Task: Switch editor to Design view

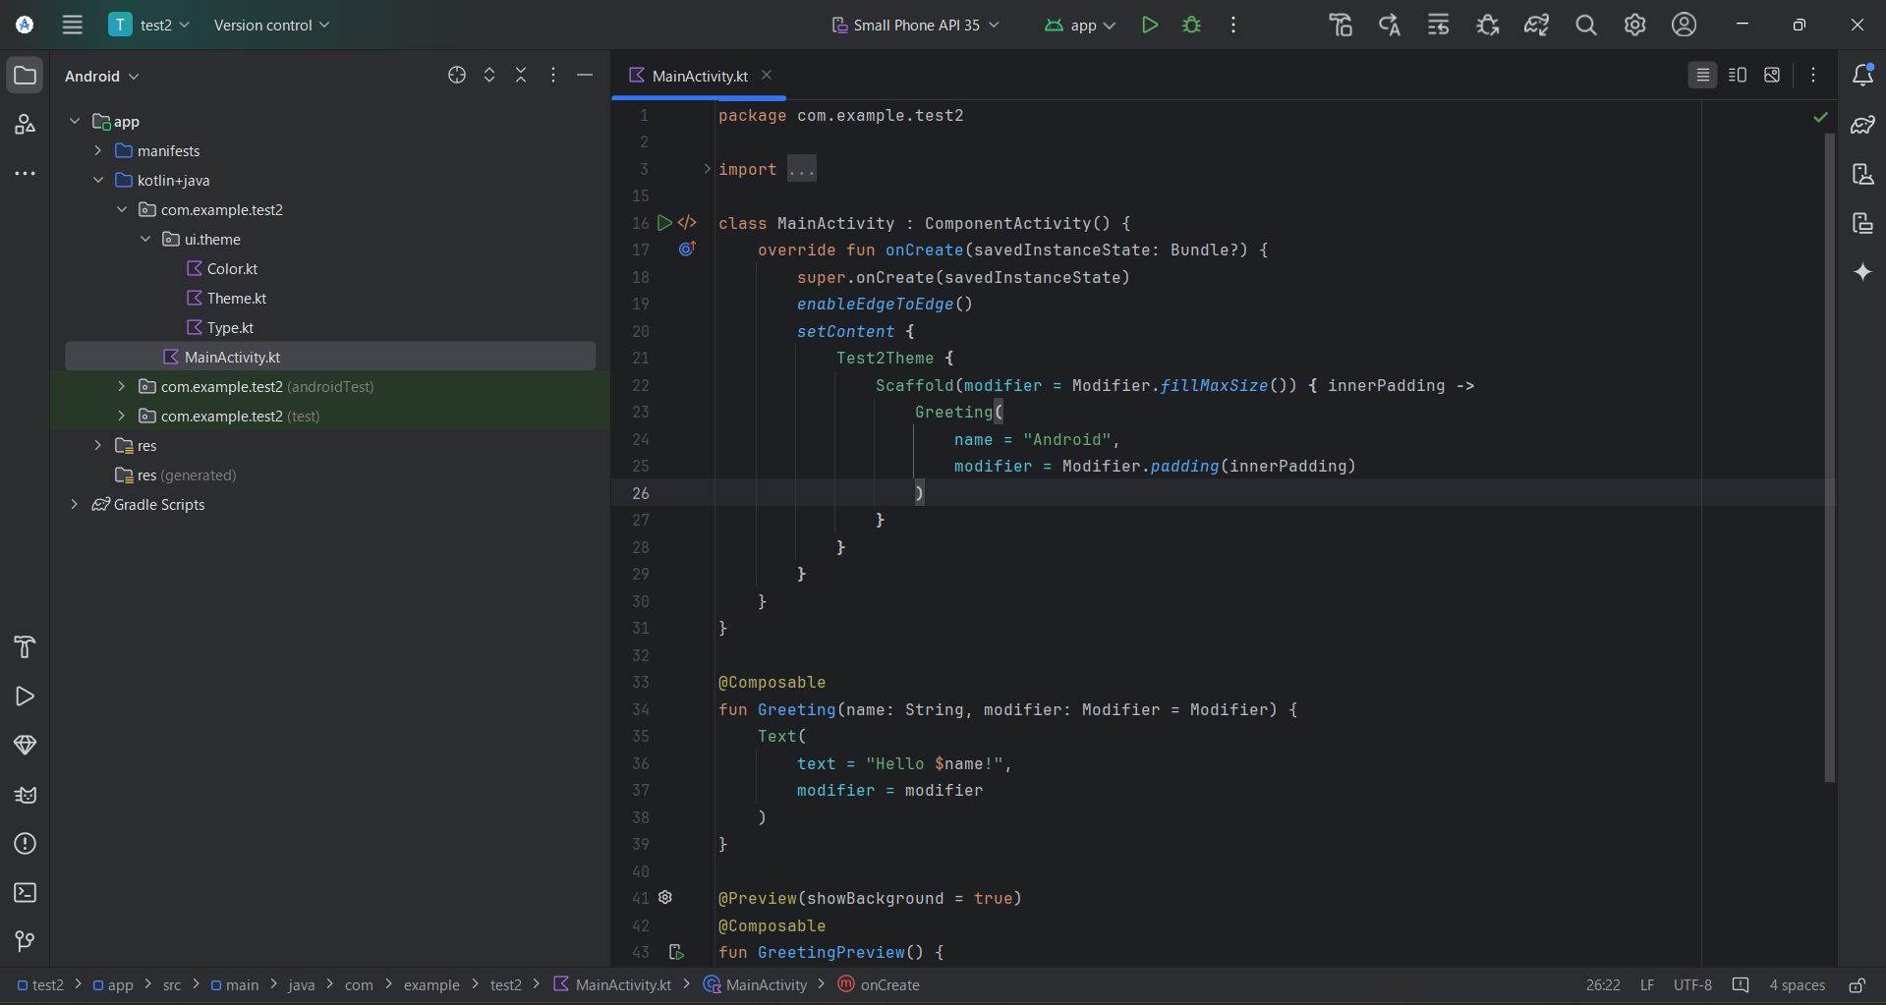Action: 1772,75
